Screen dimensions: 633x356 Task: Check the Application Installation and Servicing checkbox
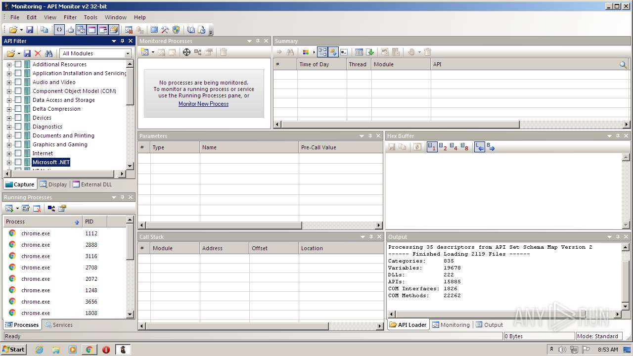tap(18, 73)
